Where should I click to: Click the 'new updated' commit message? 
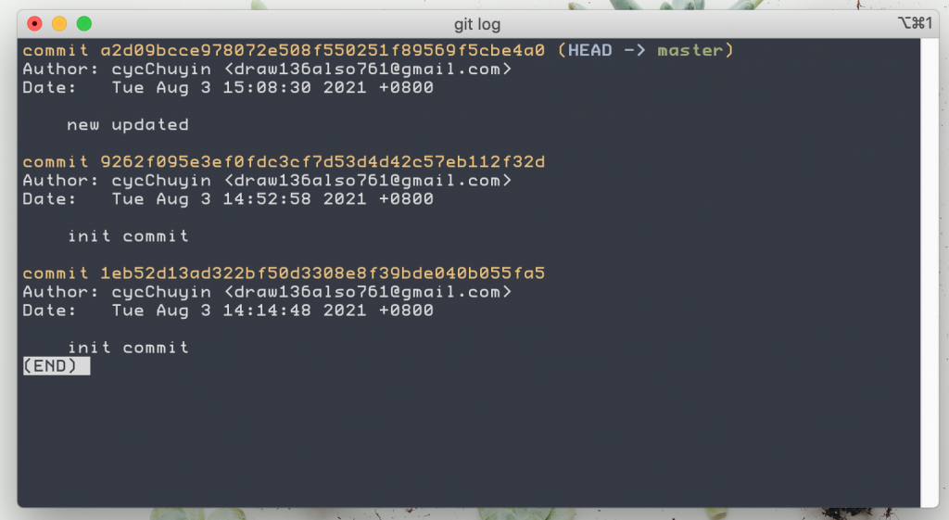[x=128, y=125]
